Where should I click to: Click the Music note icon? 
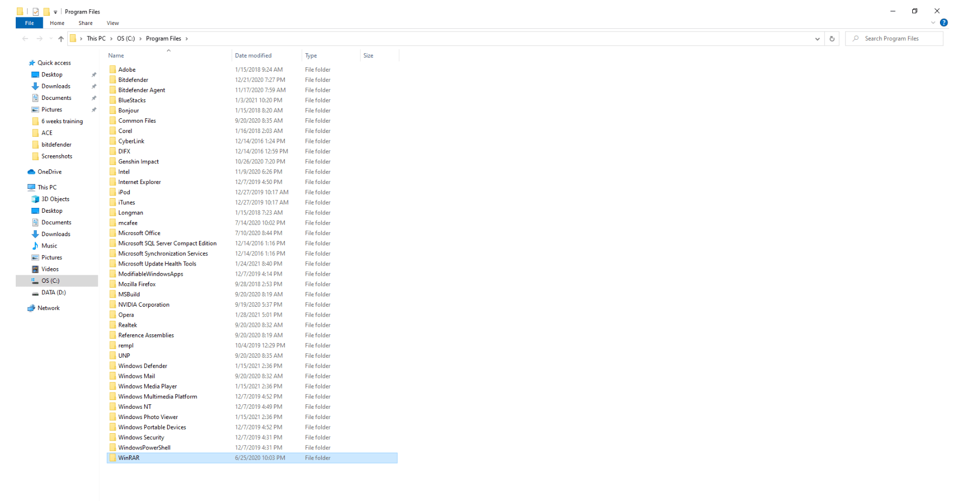point(35,246)
